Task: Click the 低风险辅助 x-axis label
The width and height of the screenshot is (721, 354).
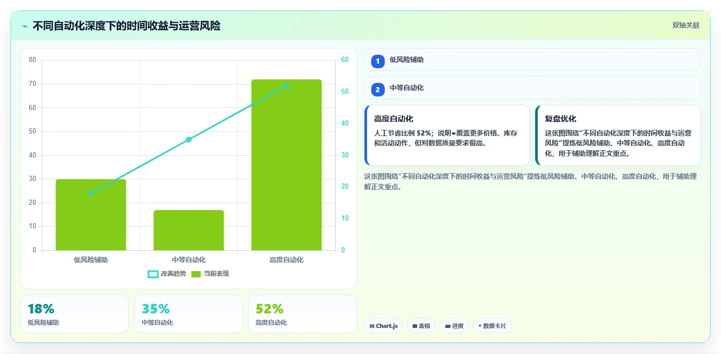Action: 91,260
